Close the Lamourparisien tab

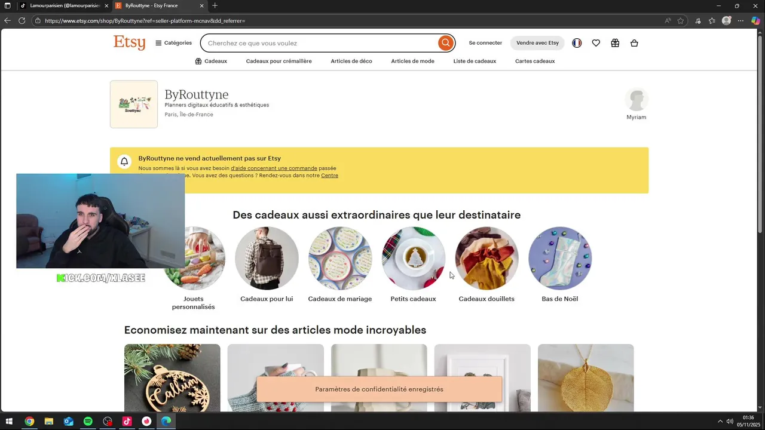[x=106, y=5]
